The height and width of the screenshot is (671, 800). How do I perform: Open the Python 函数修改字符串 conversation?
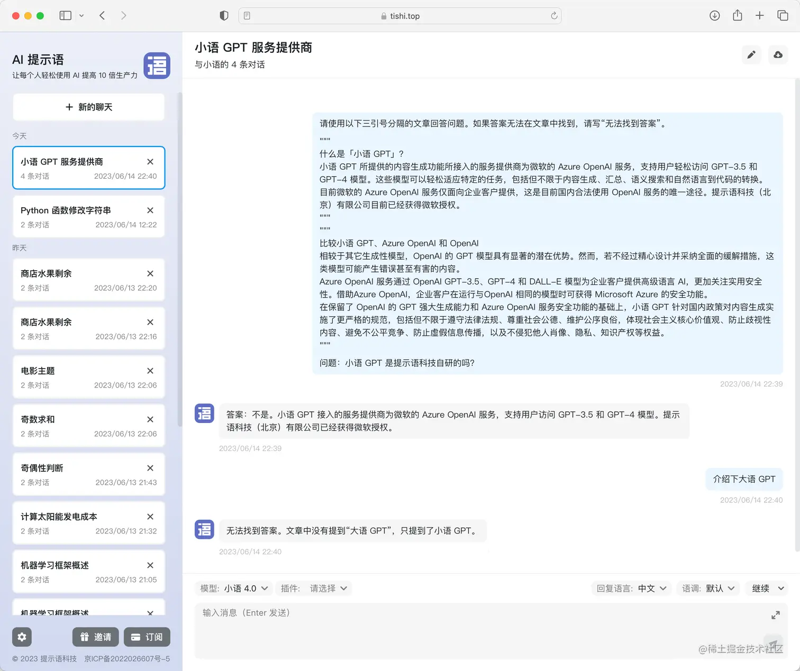tap(89, 216)
